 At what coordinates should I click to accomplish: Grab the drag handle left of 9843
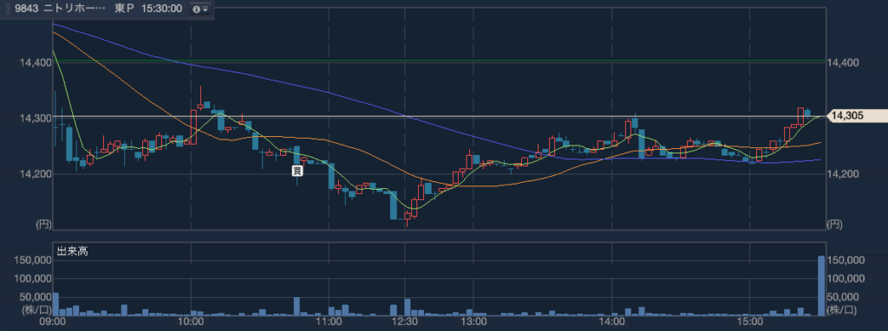7,9
